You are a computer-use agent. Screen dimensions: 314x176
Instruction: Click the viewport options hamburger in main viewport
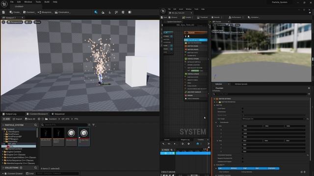[x=3, y=22]
